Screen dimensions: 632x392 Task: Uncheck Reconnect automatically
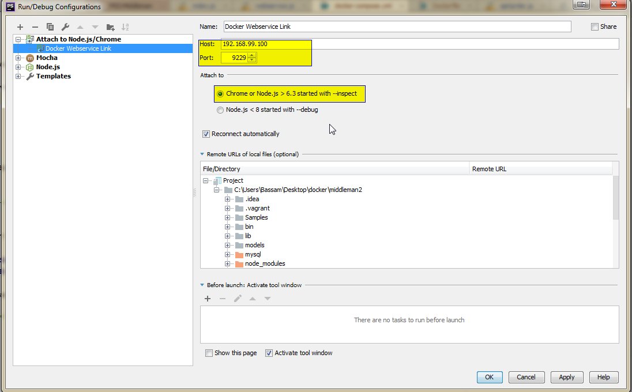point(206,134)
